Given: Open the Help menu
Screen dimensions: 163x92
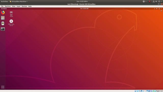Looking at the screenshot, I should [30, 6].
